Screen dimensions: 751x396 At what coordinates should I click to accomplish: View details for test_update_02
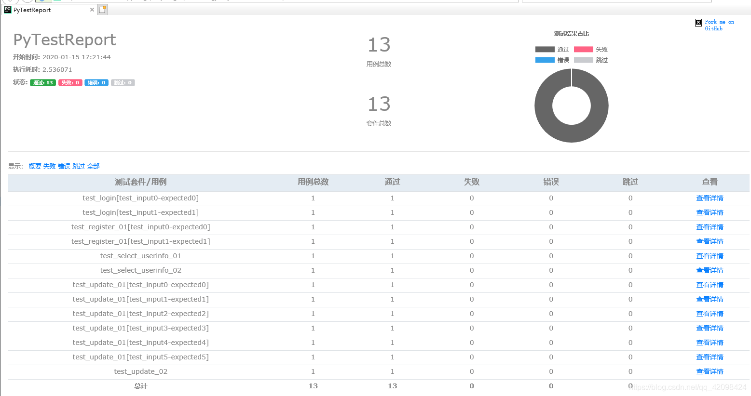click(x=710, y=371)
